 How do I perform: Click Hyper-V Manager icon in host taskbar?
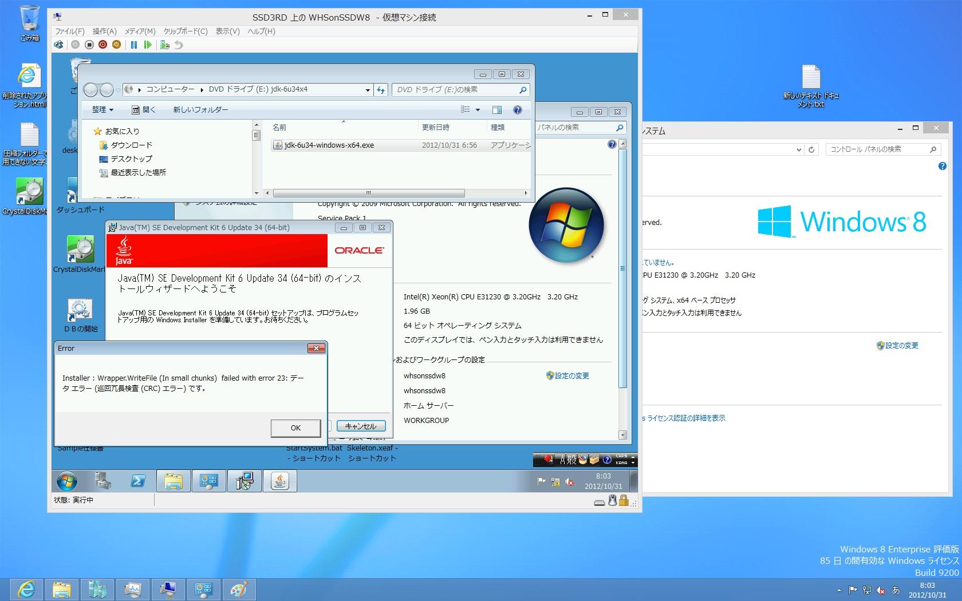[x=97, y=589]
